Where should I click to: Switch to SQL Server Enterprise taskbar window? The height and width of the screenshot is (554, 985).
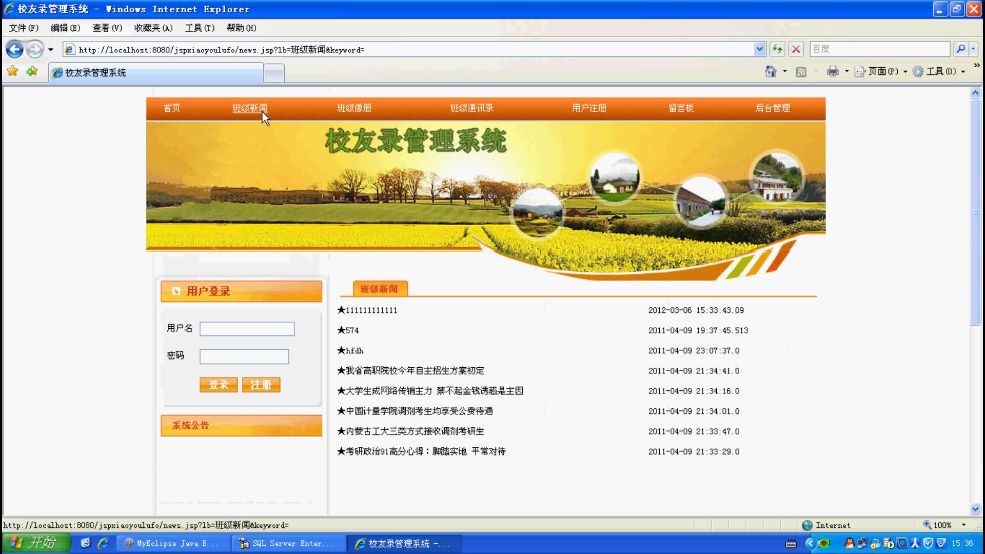288,543
